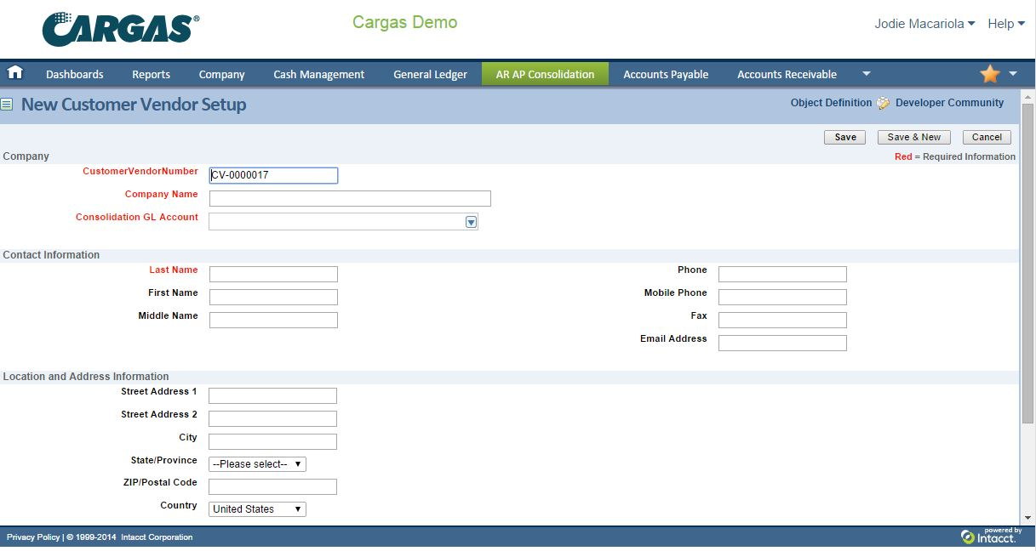This screenshot has width=1036, height=551.
Task: Switch to the General Ledger menu
Action: 430,74
